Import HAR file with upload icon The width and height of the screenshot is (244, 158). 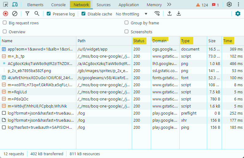pos(169,14)
